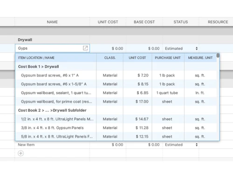This screenshot has height=175, width=233.
Task: Click 'sq. ft.' in the $ 12.15 row
Action: click(200, 137)
